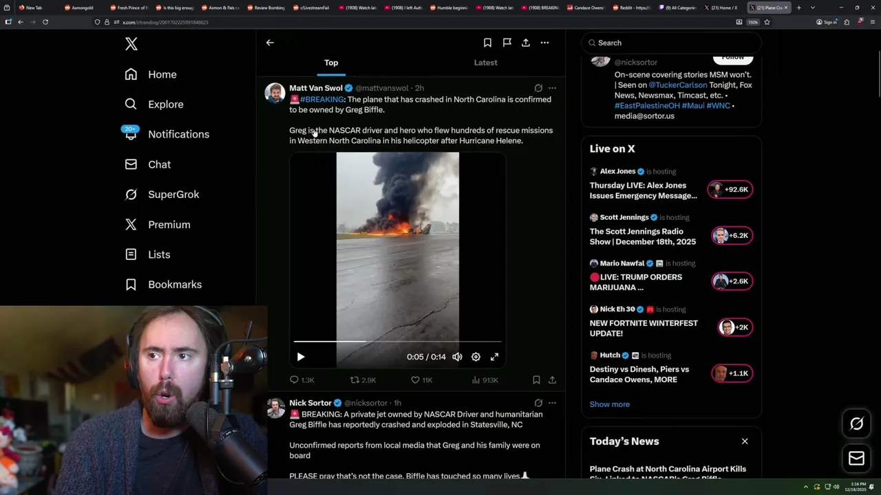Open the Fortnite Winterfest Update stream
The width and height of the screenshot is (881, 495).
644,328
